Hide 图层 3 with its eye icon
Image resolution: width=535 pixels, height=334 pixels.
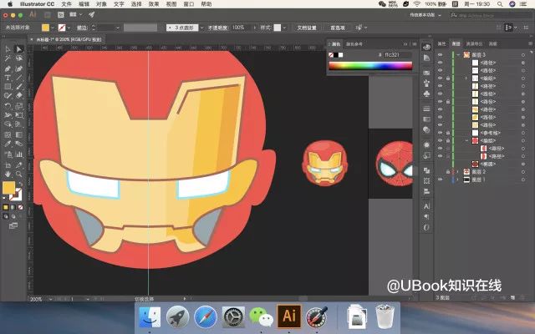pos(441,55)
